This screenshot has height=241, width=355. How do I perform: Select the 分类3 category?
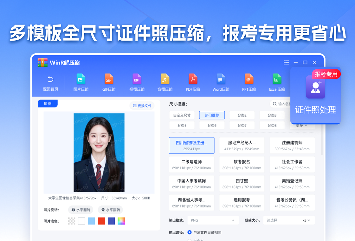pos(272,115)
